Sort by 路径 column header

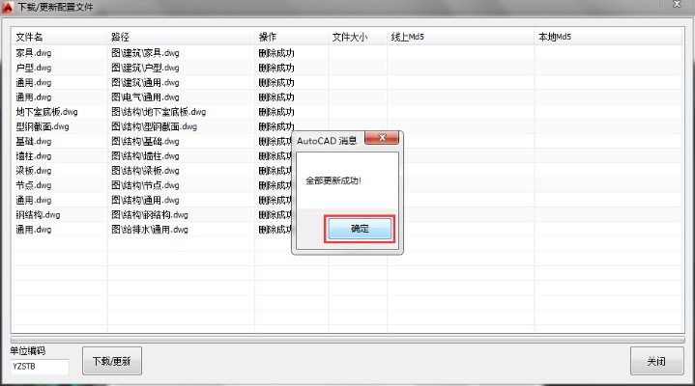tap(181, 38)
